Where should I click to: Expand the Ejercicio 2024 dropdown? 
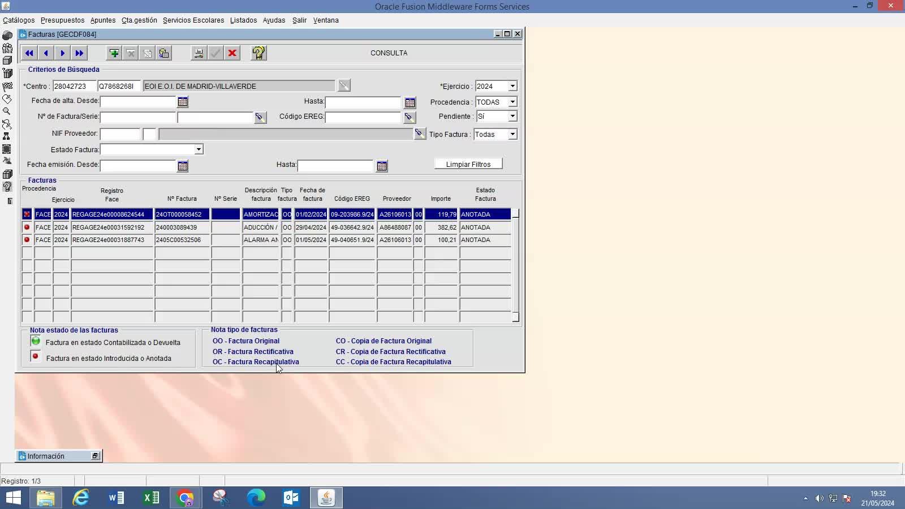click(x=512, y=87)
